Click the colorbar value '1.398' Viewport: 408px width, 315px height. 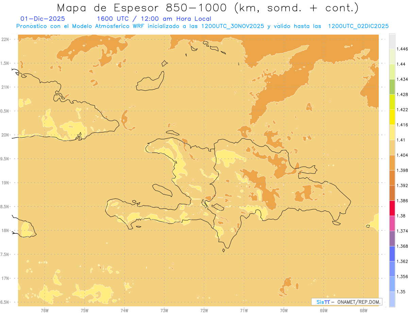(x=403, y=170)
